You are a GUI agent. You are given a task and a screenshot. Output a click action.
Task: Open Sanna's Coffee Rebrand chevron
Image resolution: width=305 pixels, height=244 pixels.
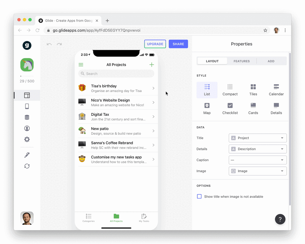154,145
